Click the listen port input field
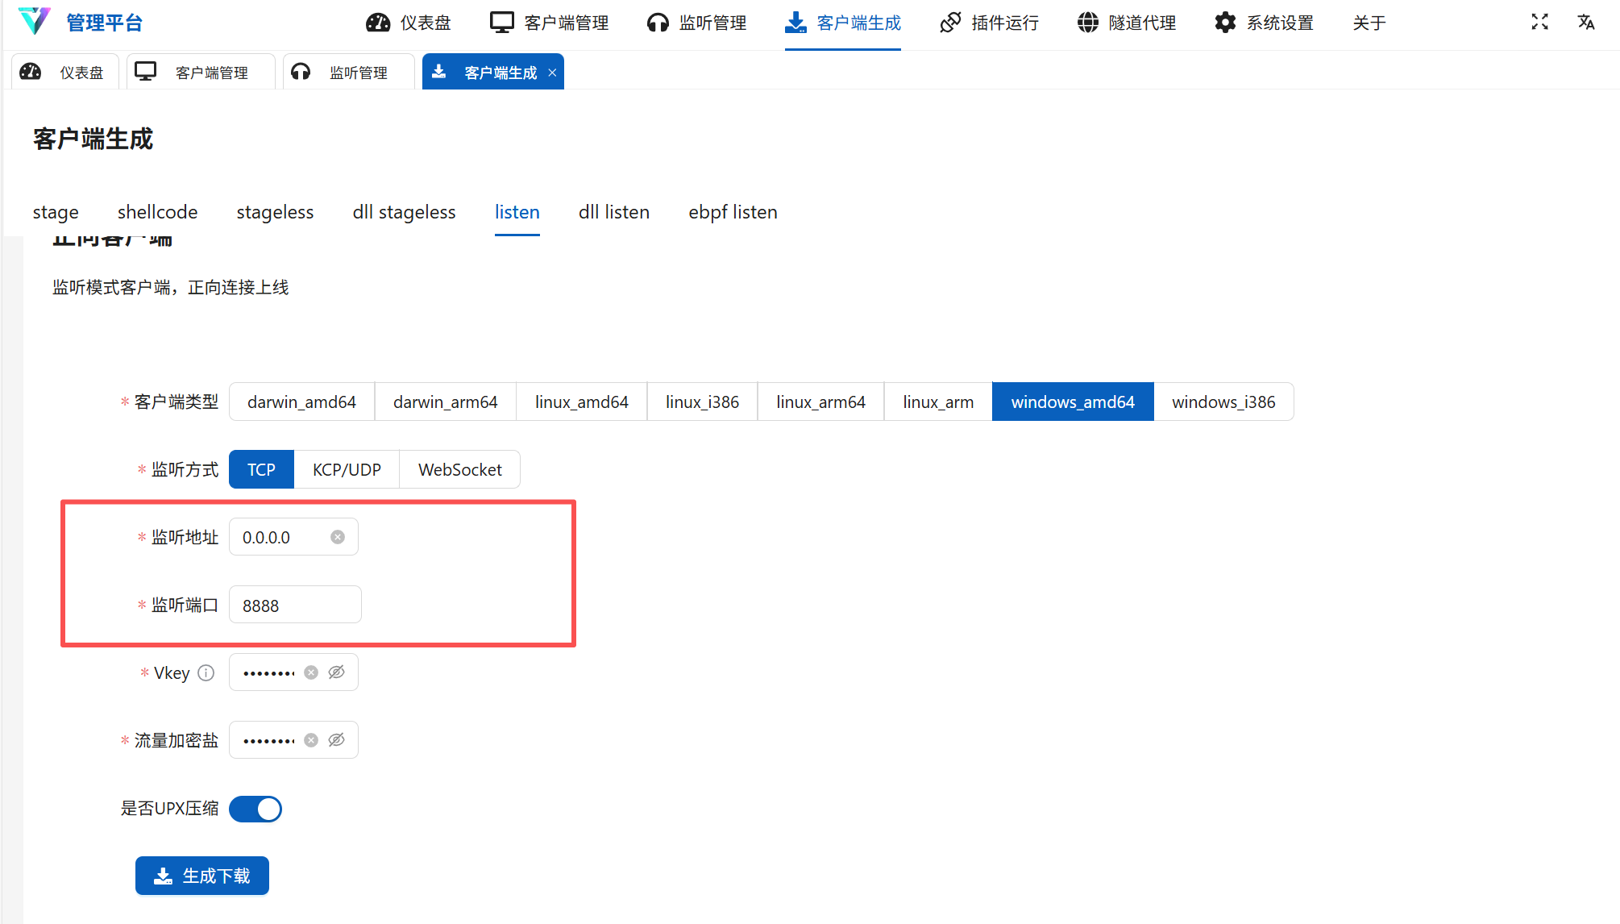Image resolution: width=1620 pixels, height=924 pixels. [295, 605]
